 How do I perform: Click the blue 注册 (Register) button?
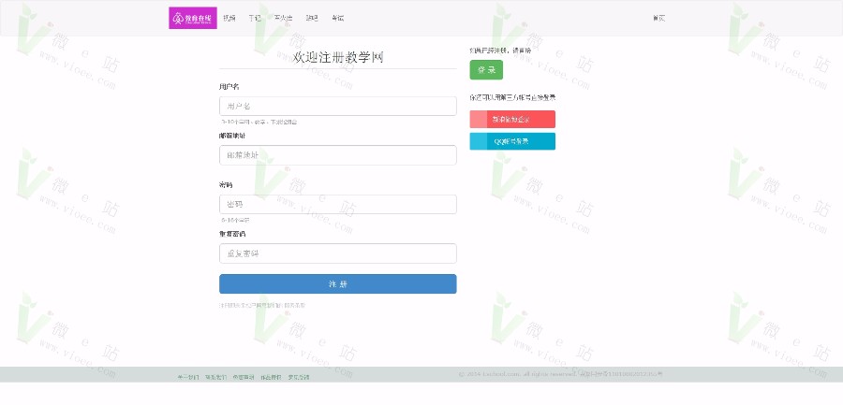tap(337, 284)
